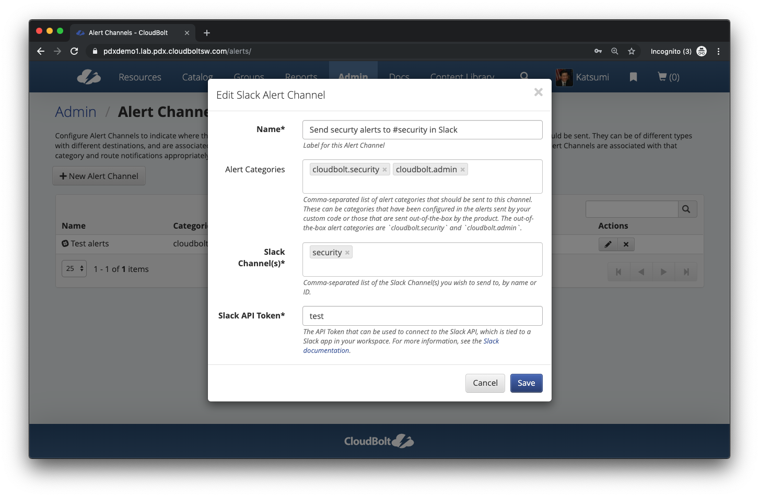This screenshot has width=759, height=497.
Task: Click the browser back arrow
Action: tap(41, 51)
